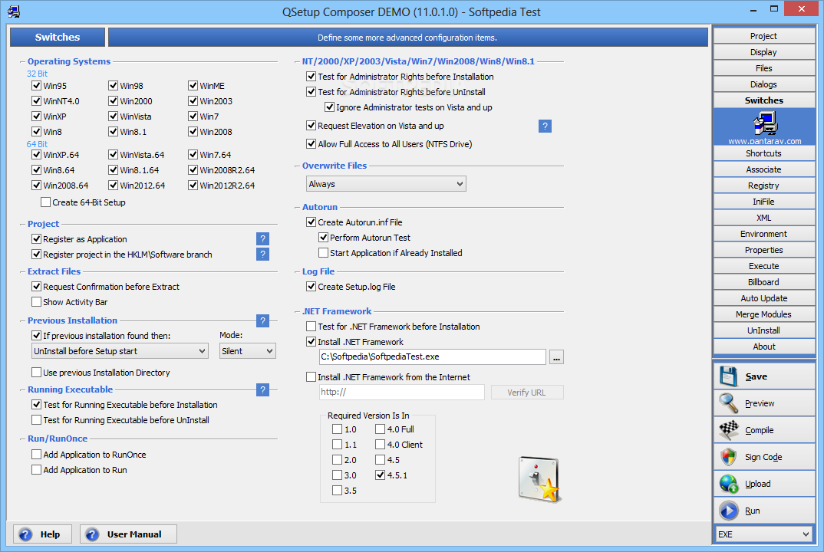Enable Show Activity Bar checkbox
This screenshot has height=552, width=824.
click(x=36, y=302)
